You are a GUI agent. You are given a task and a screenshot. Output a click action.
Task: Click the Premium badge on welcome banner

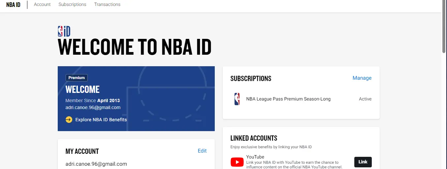coord(77,78)
